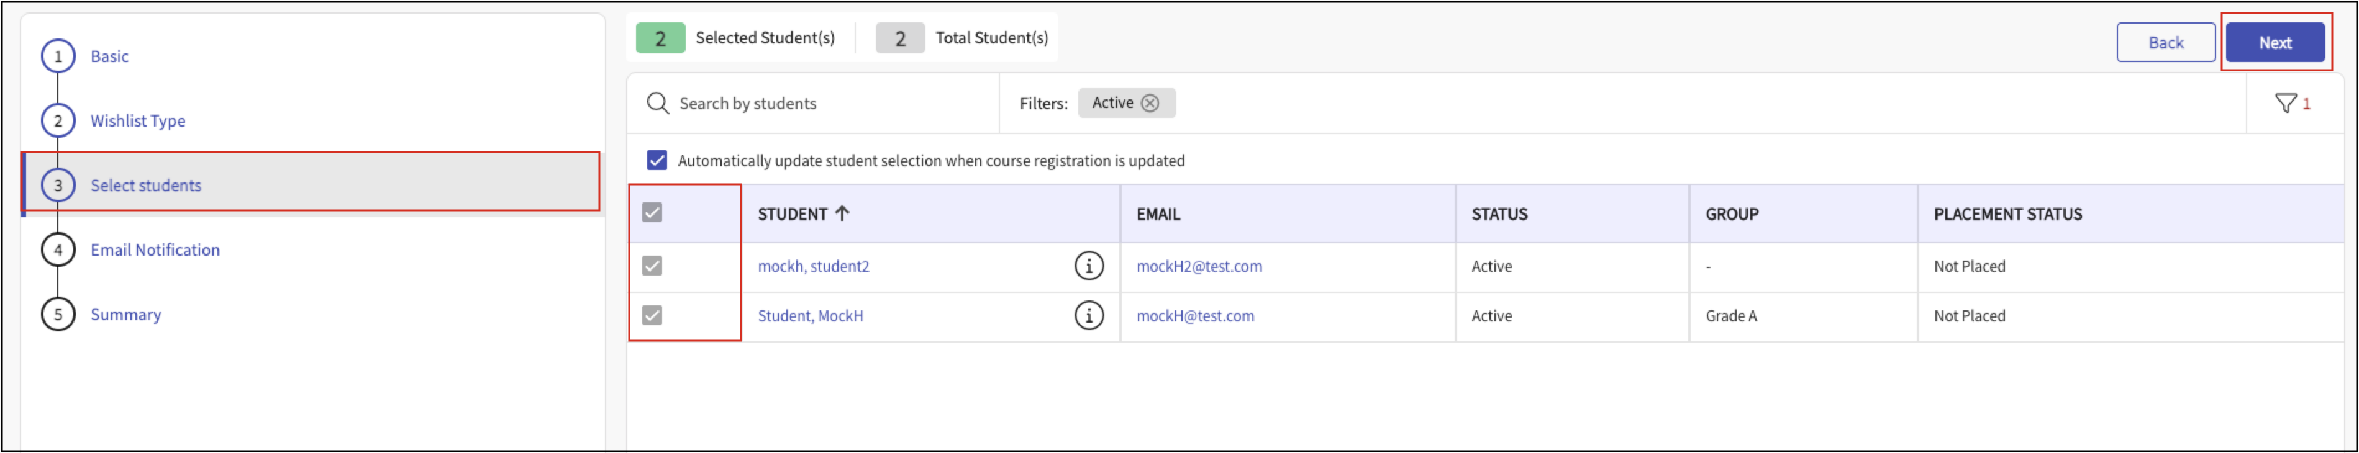The width and height of the screenshot is (2359, 453).
Task: Open the mockH2@test.com email link
Action: (x=1198, y=266)
